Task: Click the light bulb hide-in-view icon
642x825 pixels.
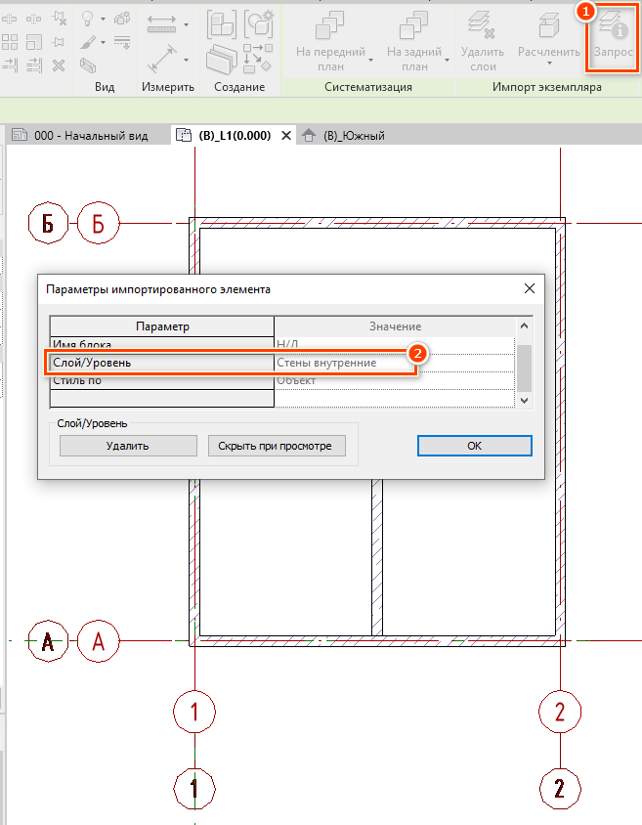Action: [x=87, y=19]
